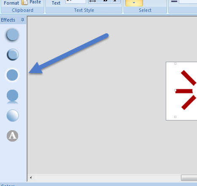Screen dimensions: 197x186
Task: Apply the inner bevel effect
Action: point(13,55)
